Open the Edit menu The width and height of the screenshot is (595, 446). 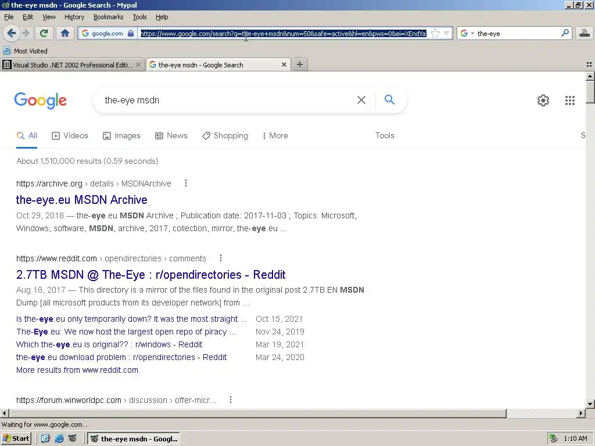tap(28, 17)
